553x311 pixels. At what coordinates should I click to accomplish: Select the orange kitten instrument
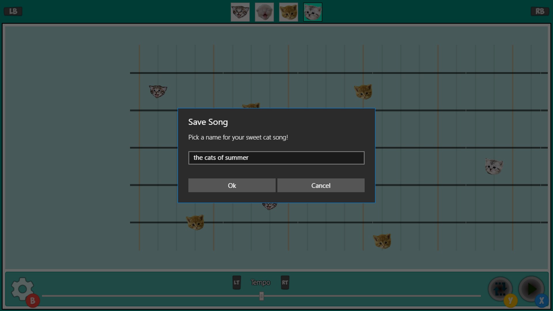tap(288, 12)
